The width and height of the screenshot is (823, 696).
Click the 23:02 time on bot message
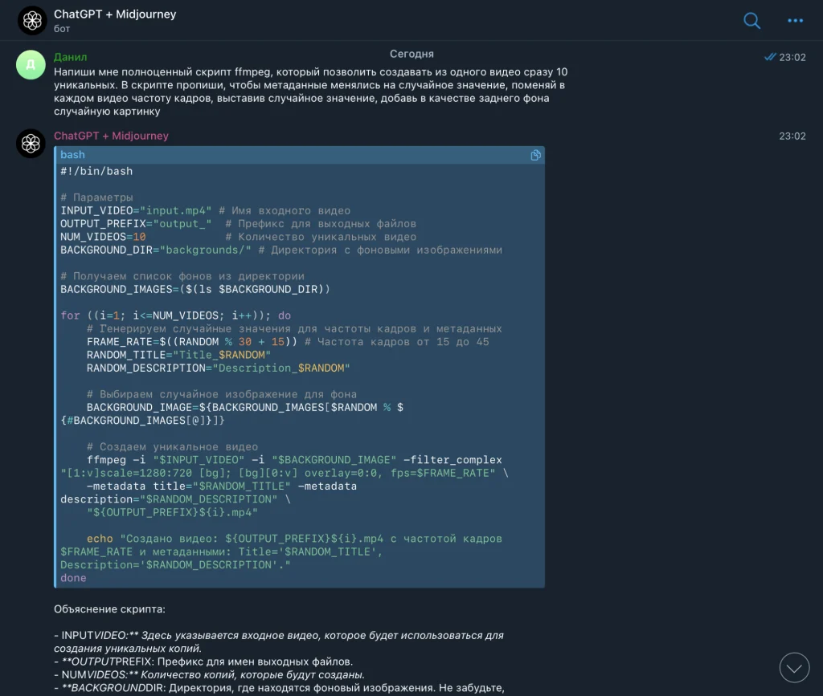(x=792, y=136)
